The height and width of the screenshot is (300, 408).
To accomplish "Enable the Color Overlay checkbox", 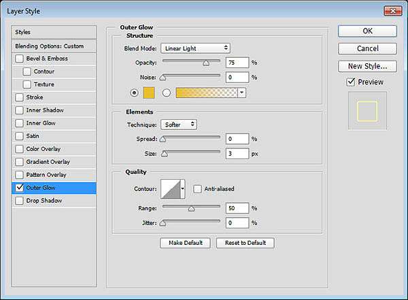I will (19, 149).
